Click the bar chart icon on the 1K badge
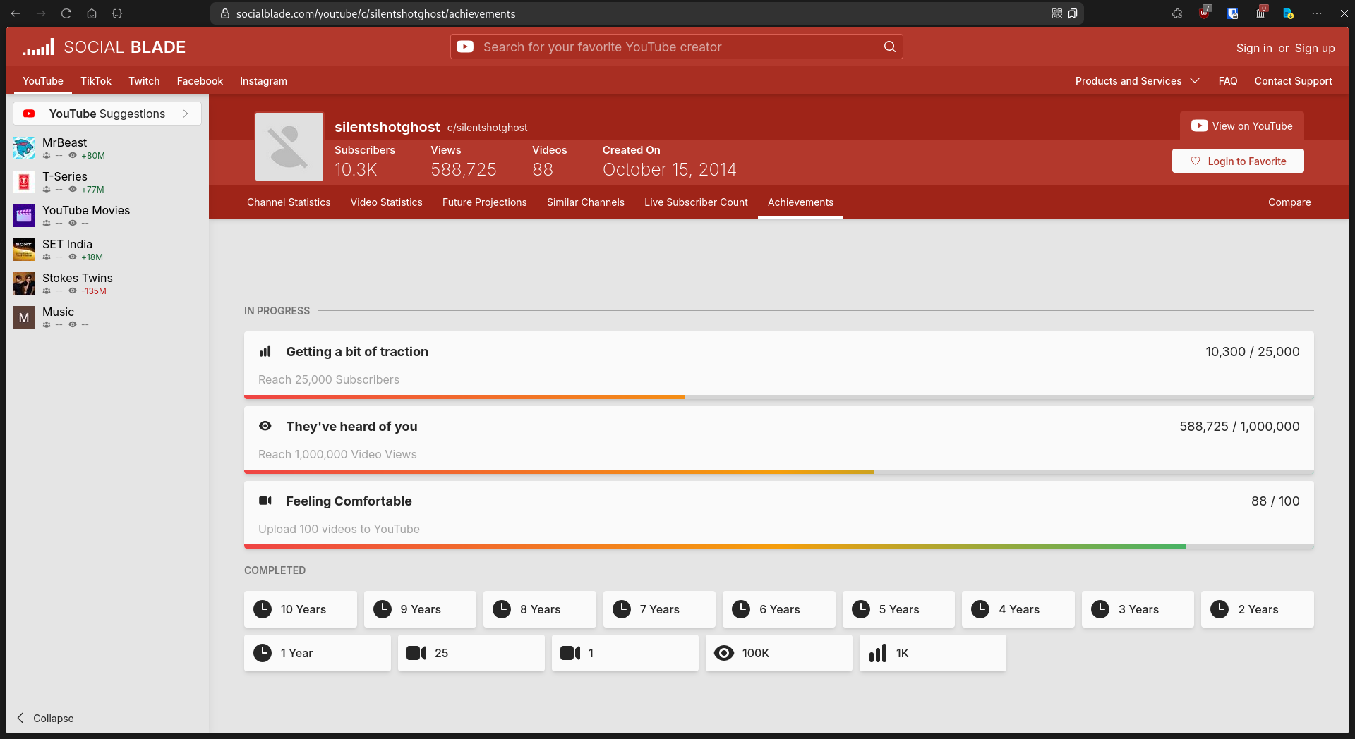The height and width of the screenshot is (739, 1355). [x=878, y=653]
